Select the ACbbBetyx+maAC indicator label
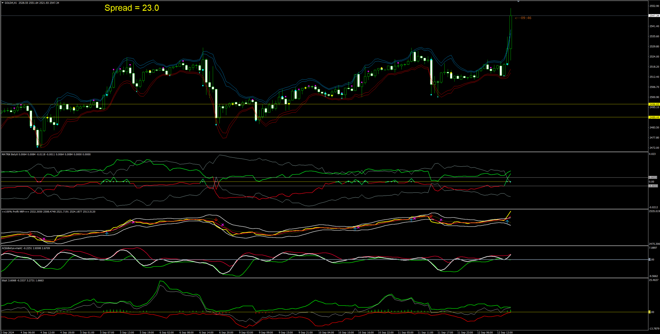 (x=12, y=248)
